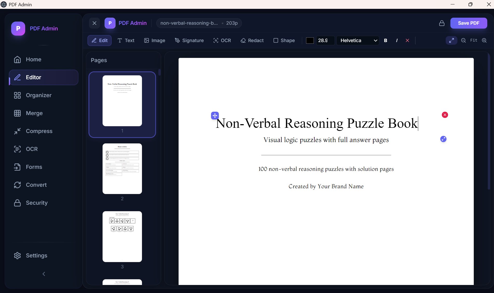Activate the OCR tool in toolbar
The image size is (494, 293).
pyautogui.click(x=222, y=41)
